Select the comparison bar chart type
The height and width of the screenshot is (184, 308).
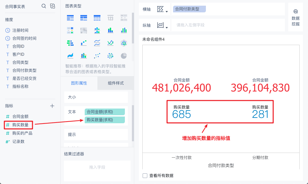tap(70, 43)
